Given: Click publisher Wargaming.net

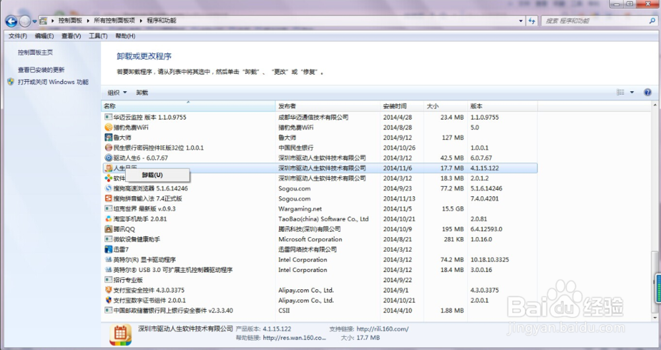Looking at the screenshot, I should point(300,209).
